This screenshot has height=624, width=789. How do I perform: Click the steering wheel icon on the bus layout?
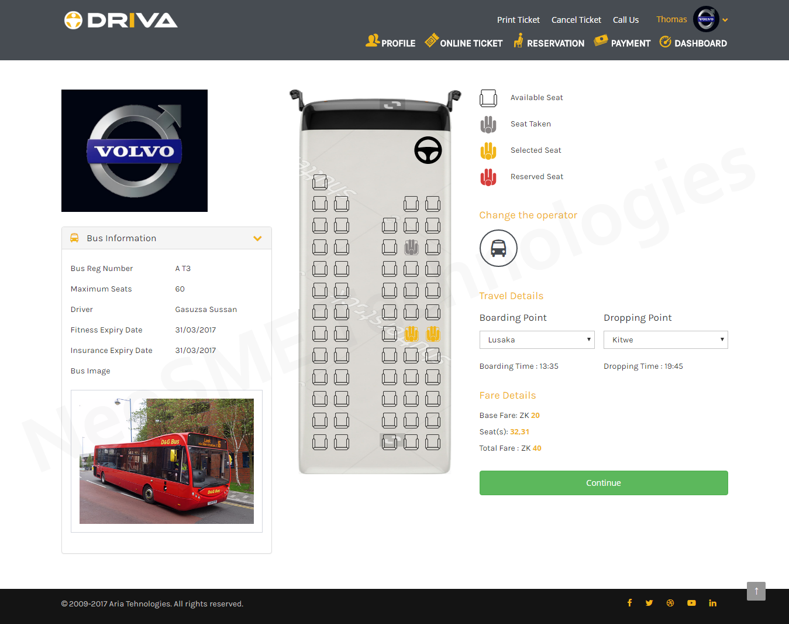[428, 150]
